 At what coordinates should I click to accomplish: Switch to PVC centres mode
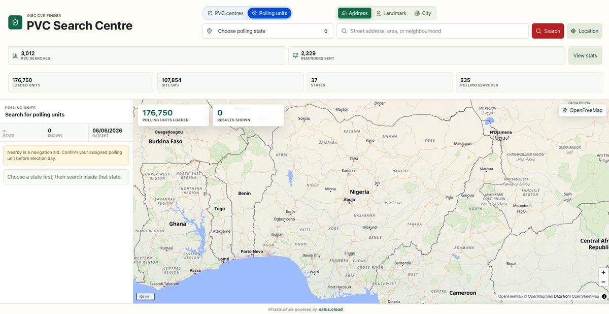pyautogui.click(x=225, y=13)
